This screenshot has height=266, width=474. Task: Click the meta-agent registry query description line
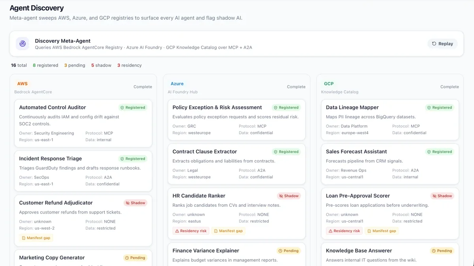click(x=143, y=47)
